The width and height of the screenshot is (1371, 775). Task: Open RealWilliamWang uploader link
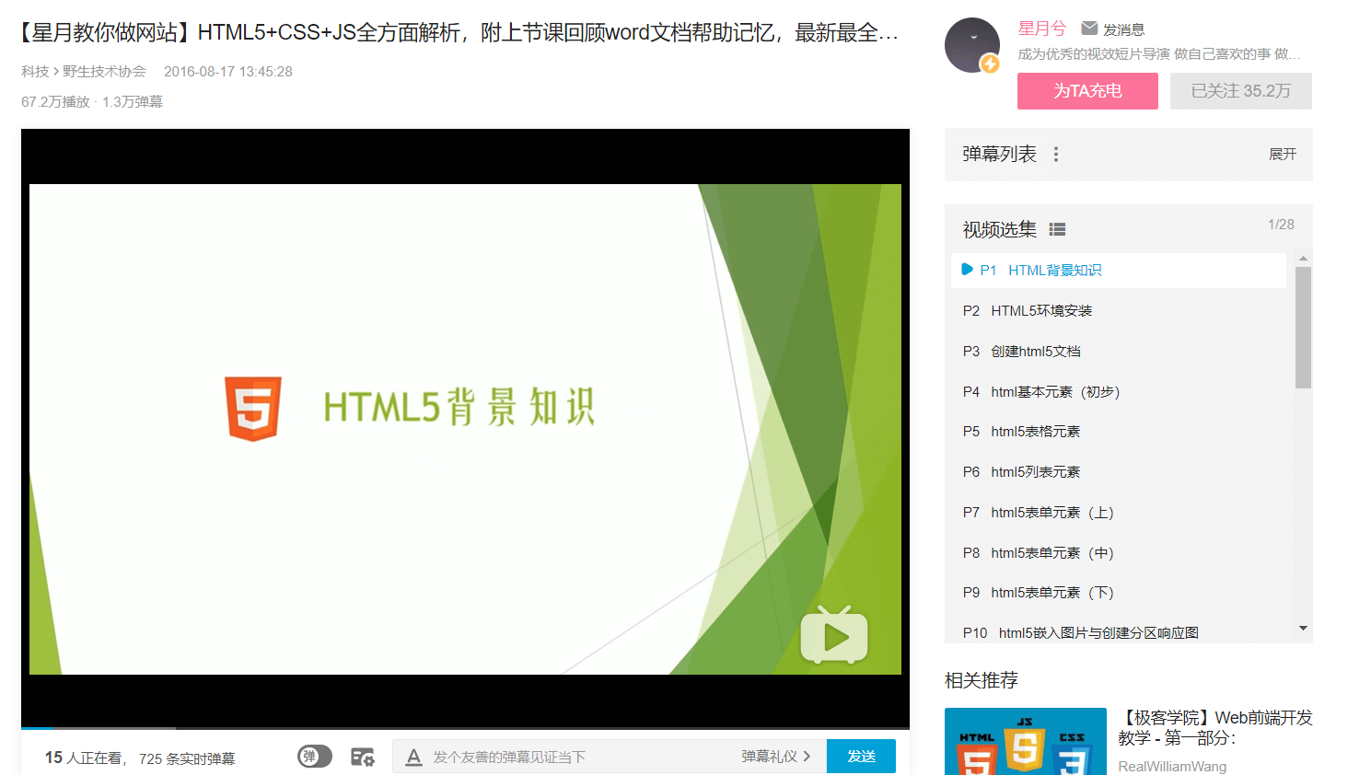pos(1172,767)
